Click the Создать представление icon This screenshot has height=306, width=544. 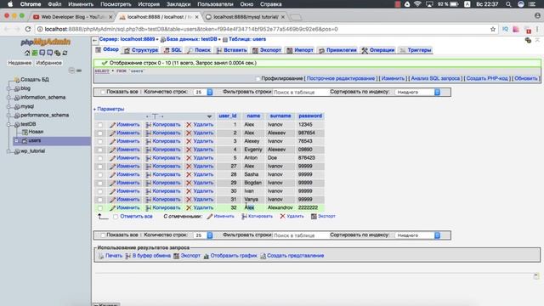coord(263,256)
